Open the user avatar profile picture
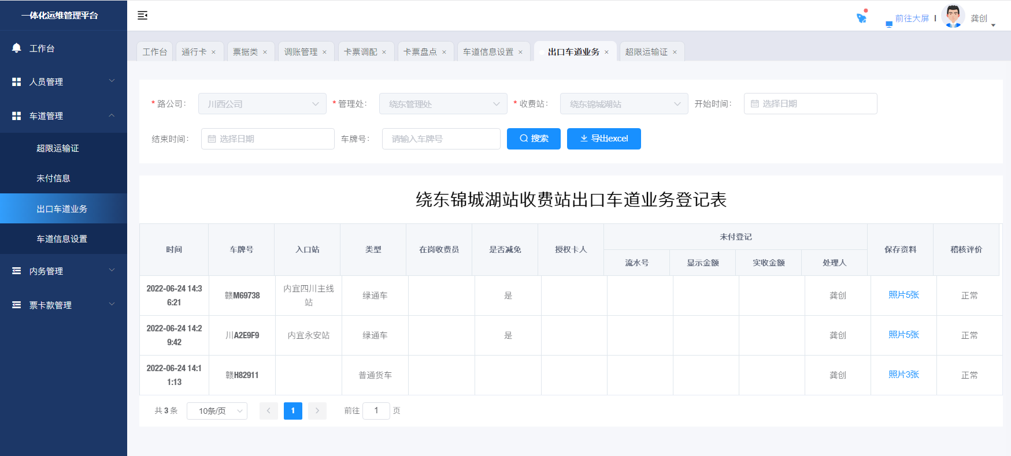Viewport: 1011px width, 456px height. 953,16
